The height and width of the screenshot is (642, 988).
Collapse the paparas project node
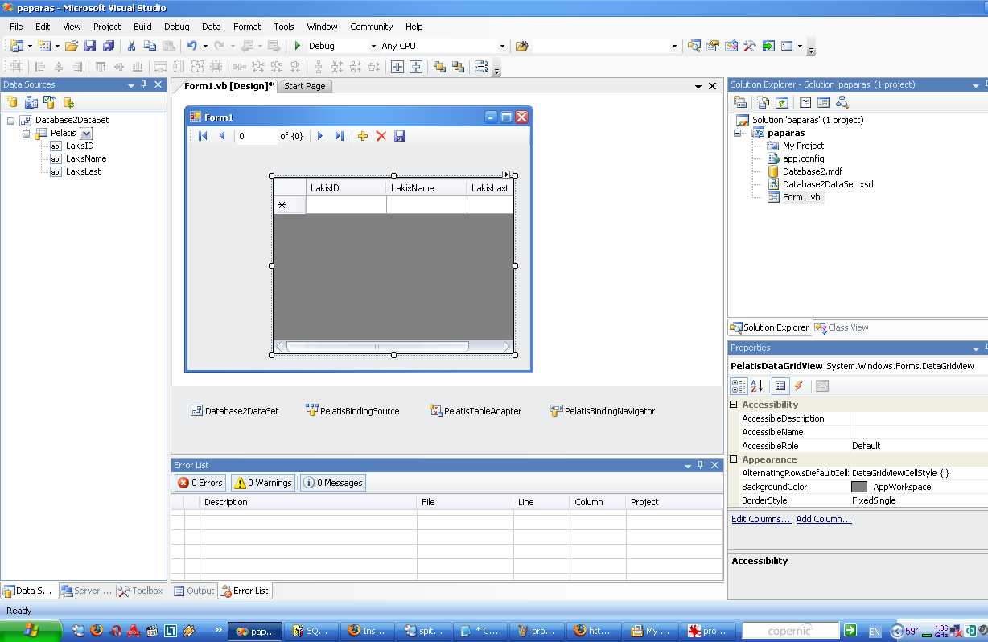pyautogui.click(x=737, y=134)
